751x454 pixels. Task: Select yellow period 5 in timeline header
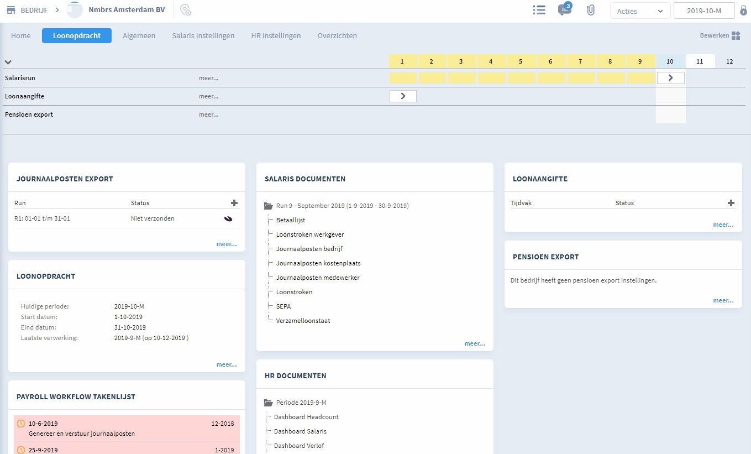click(x=521, y=61)
